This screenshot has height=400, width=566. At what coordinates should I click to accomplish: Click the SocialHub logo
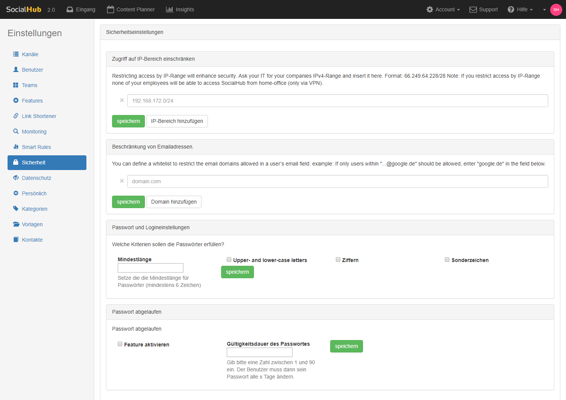coord(24,9)
